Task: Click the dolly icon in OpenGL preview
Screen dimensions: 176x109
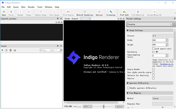Action: (61, 22)
